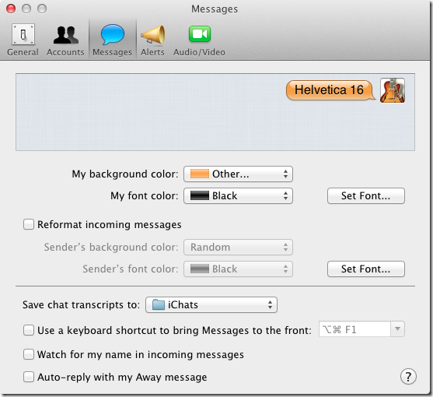
Task: Open My font color dropdown
Action: pos(238,195)
